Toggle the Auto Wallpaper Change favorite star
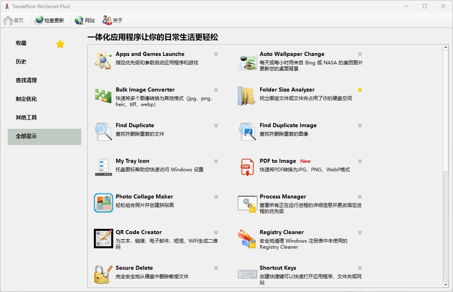453x292 pixels. [x=360, y=54]
